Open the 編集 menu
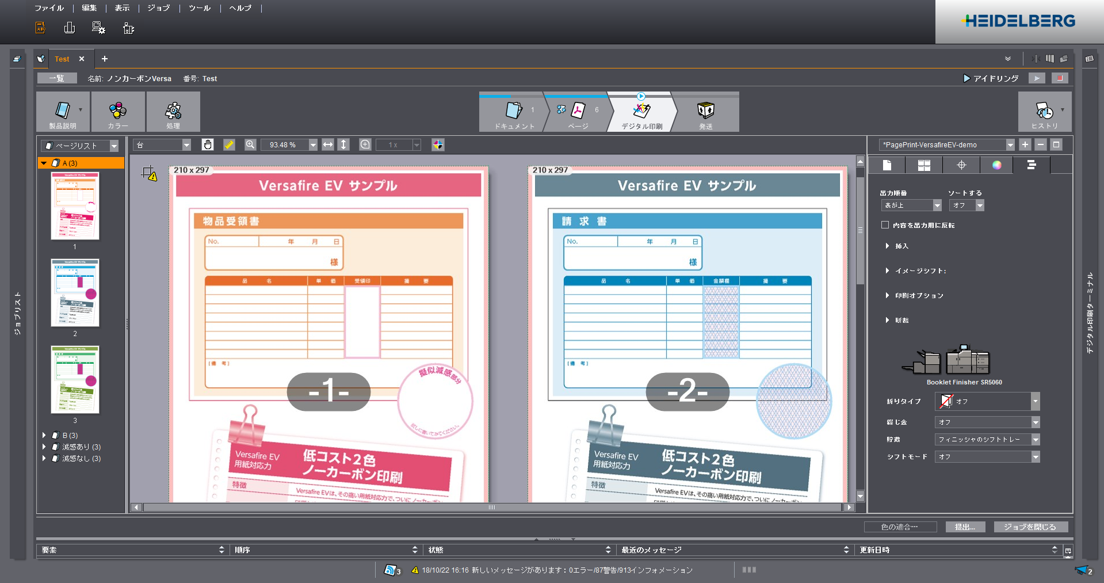The height and width of the screenshot is (583, 1104). 89,8
